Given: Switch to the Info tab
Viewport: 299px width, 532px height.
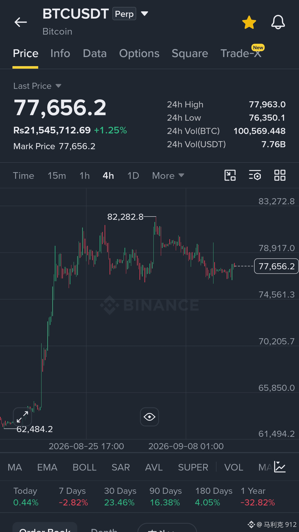Looking at the screenshot, I should [60, 53].
